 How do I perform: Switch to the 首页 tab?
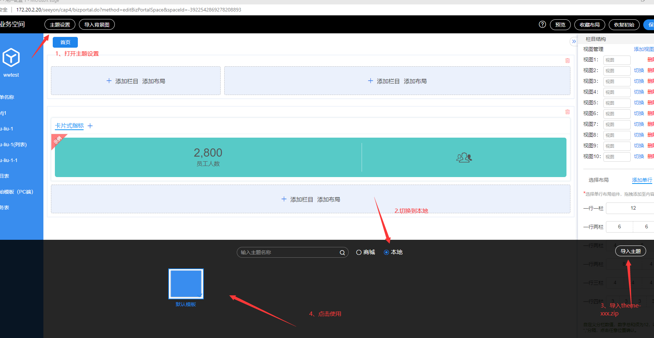[65, 42]
